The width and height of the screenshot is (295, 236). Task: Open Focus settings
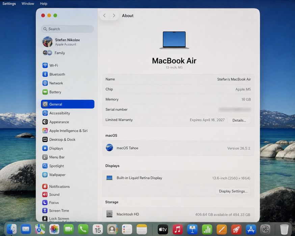tap(68, 203)
